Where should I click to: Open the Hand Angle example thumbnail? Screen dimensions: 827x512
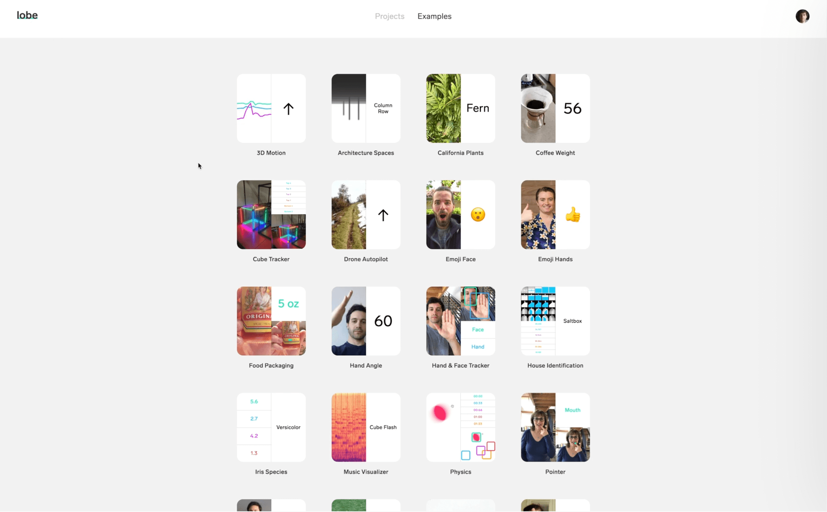pyautogui.click(x=366, y=321)
